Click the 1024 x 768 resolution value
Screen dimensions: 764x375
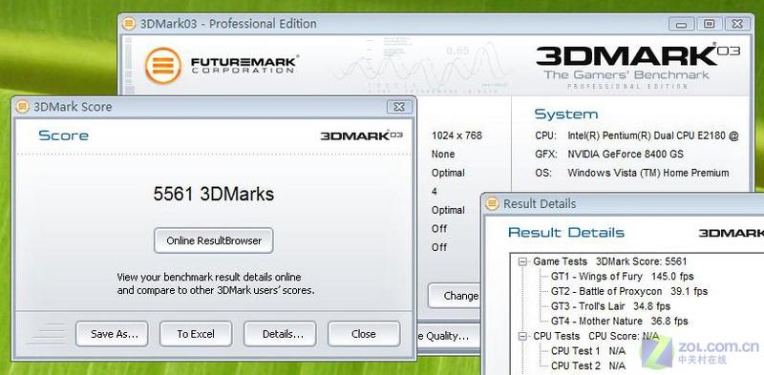pyautogui.click(x=456, y=135)
